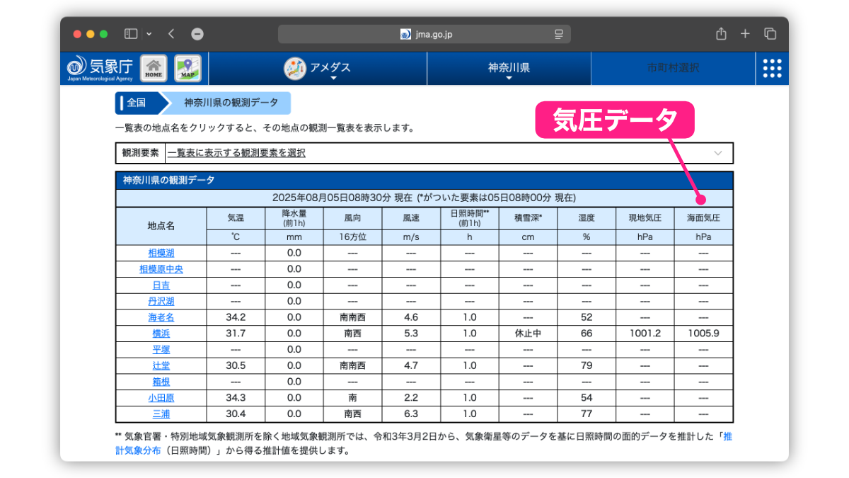Click the dark circular minus icon in the toolbar
The image size is (849, 478).
[x=197, y=34]
